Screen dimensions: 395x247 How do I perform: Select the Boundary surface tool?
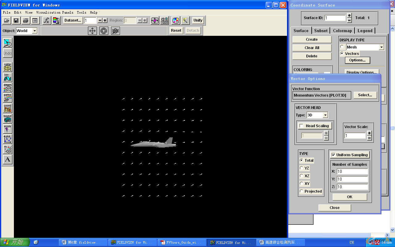(x=7, y=119)
